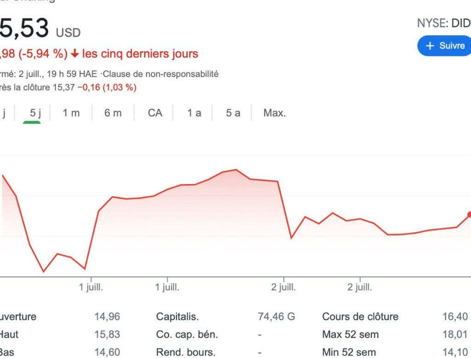Image resolution: width=471 pixels, height=358 pixels.
Task: Click the leftmost 1 juill. axis label
Action: tap(91, 288)
